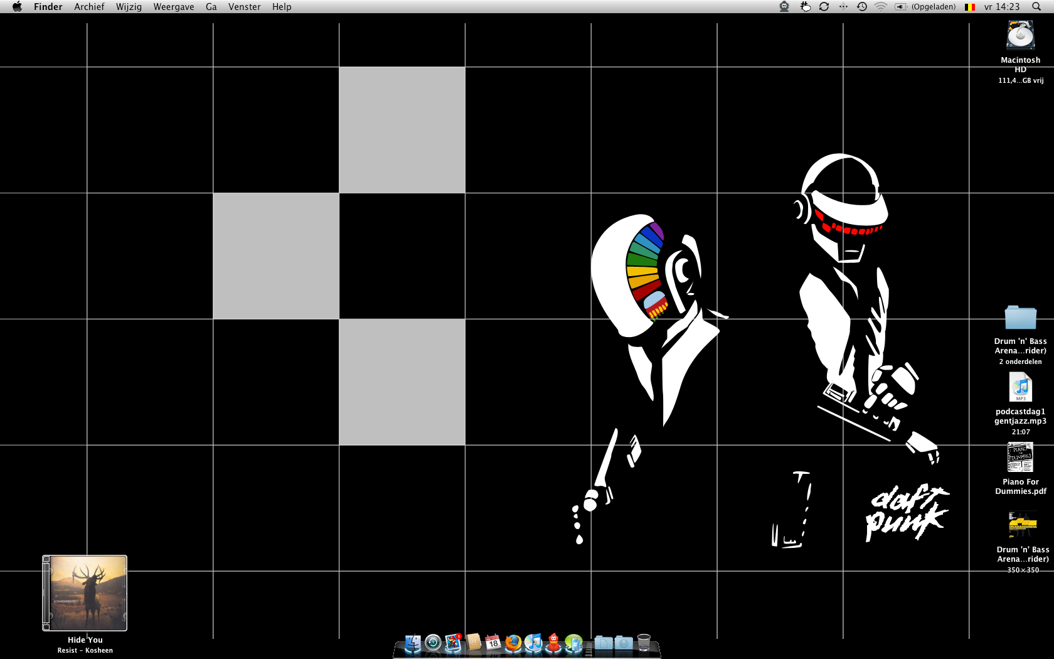This screenshot has width=1054, height=659.
Task: Open the Wi-Fi status menu
Action: pos(881,7)
